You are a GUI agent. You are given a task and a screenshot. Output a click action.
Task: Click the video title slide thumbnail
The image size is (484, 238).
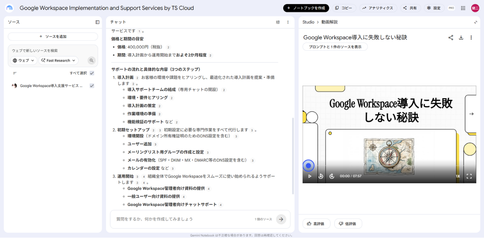[x=389, y=134]
